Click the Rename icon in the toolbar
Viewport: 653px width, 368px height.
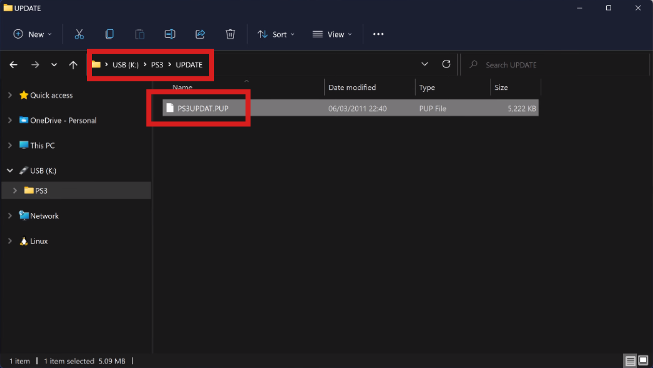[170, 34]
